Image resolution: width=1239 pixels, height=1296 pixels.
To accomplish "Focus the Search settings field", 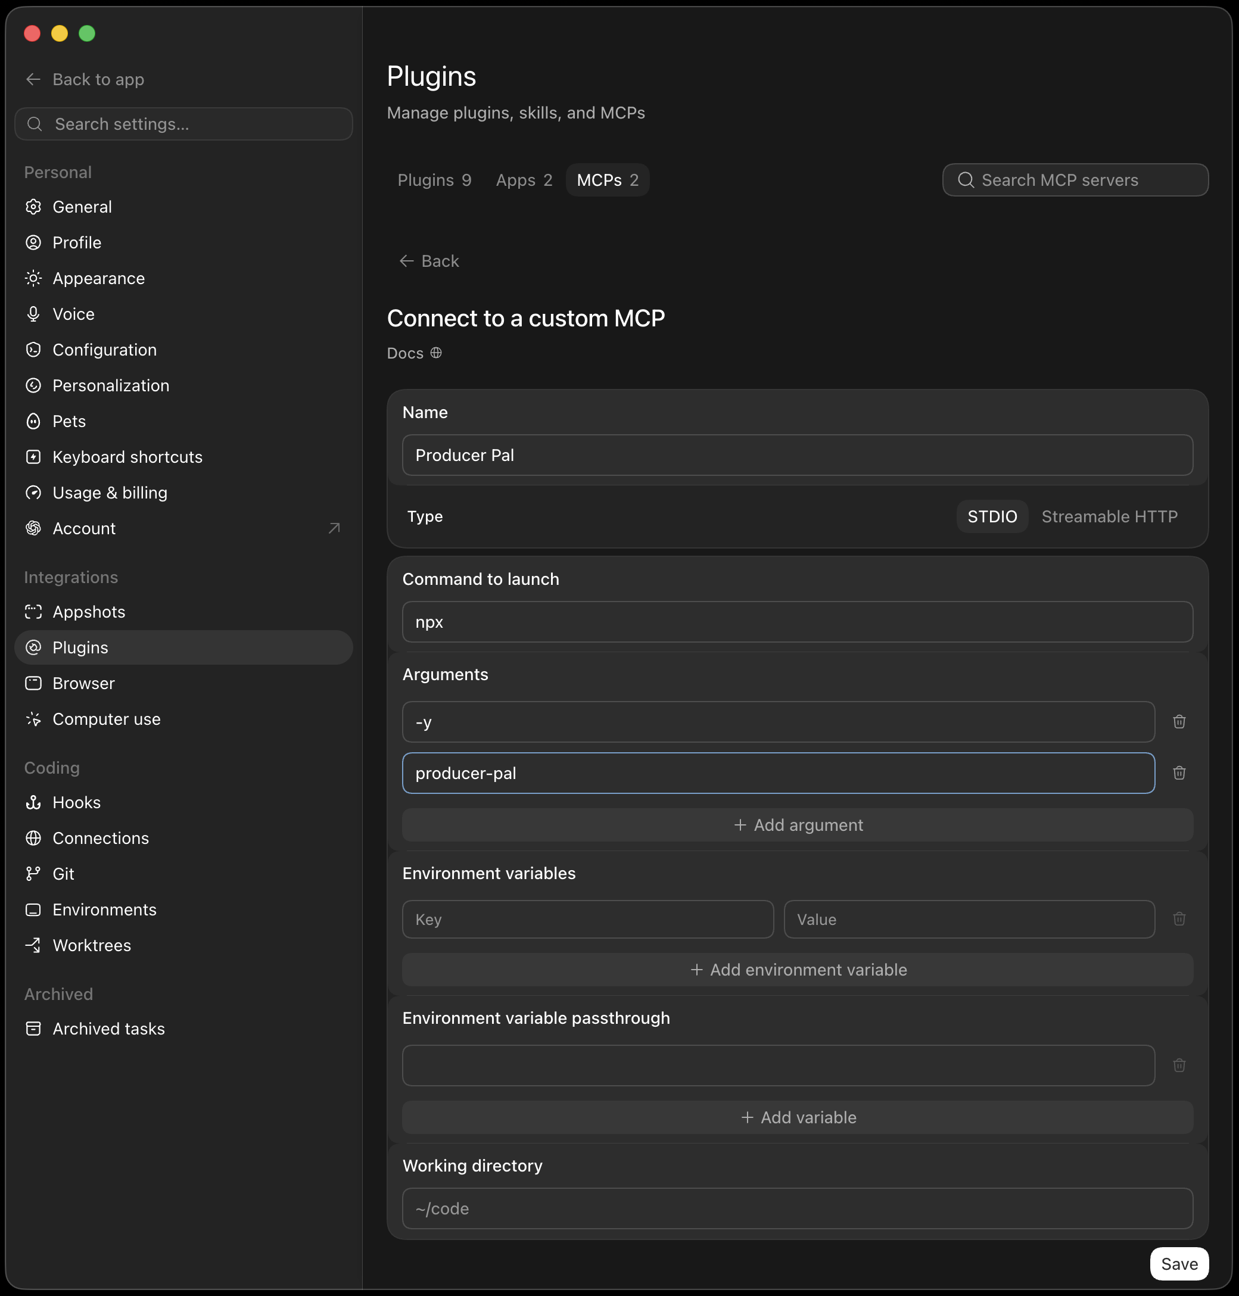I will coord(183,124).
